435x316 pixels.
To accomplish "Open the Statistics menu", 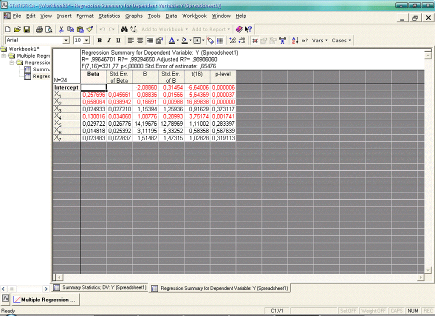I will coord(109,16).
